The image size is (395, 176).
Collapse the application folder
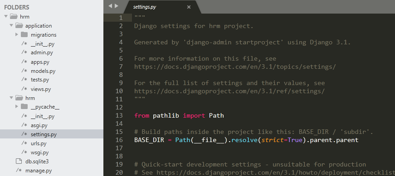(11, 25)
